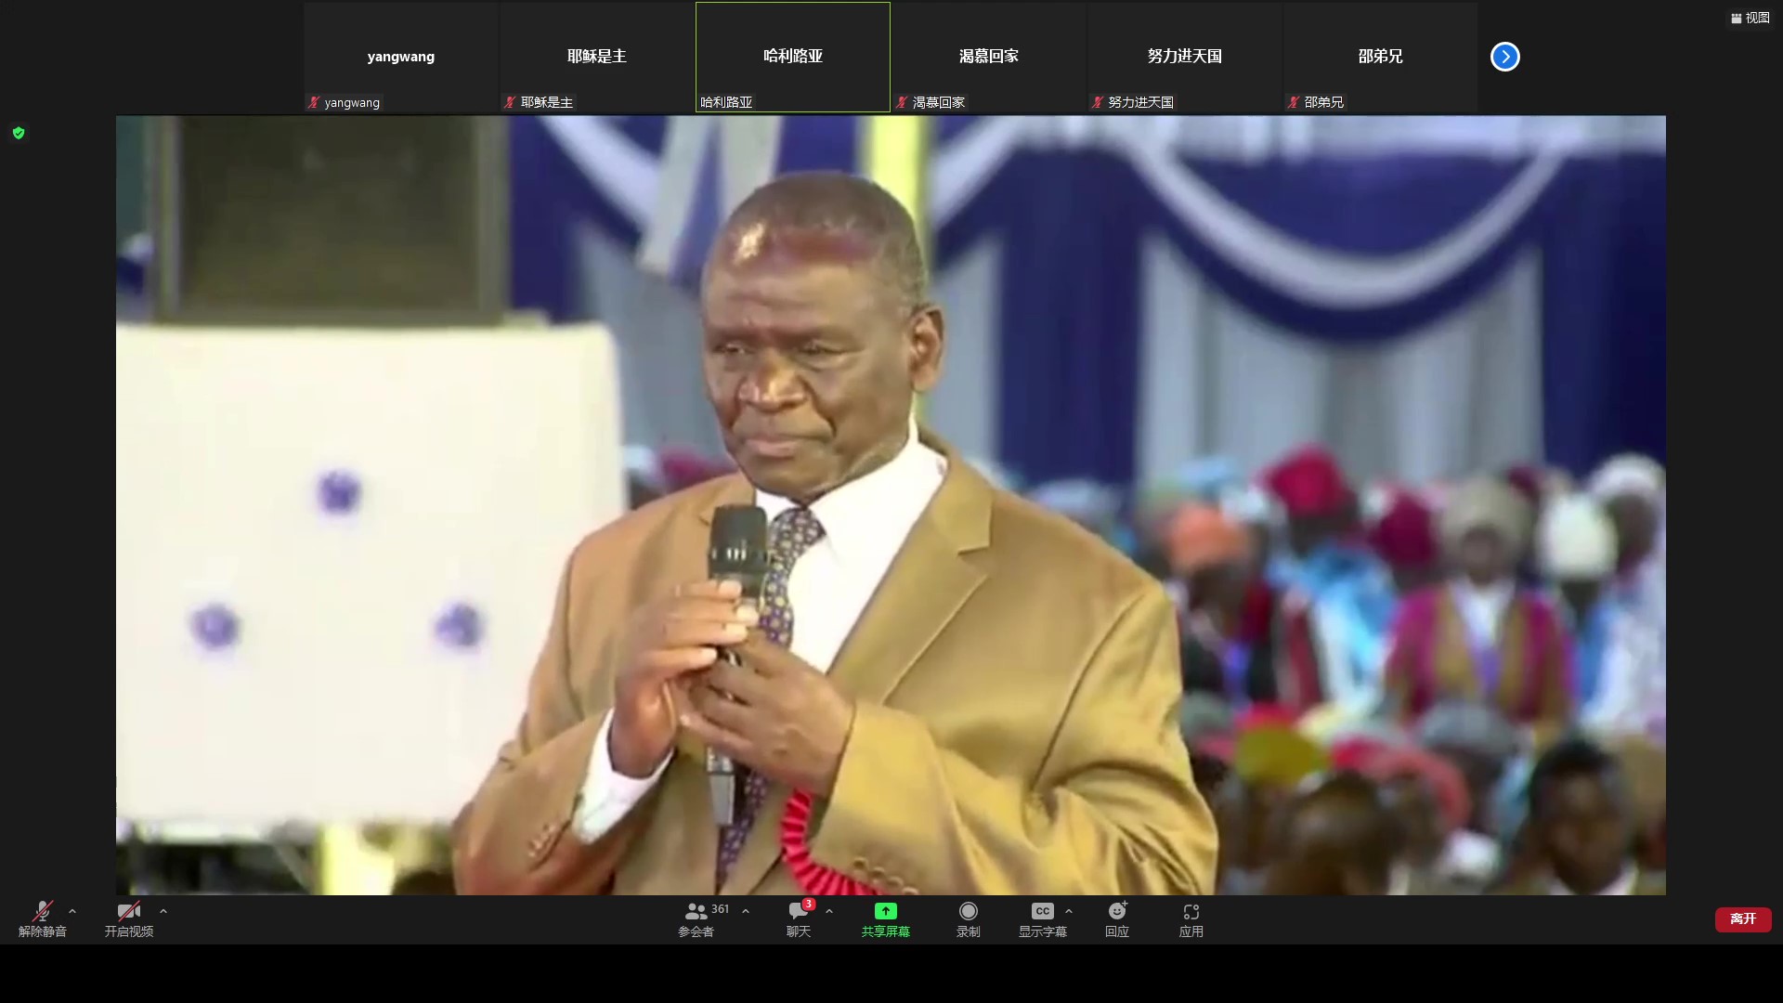Show next participants with blue arrow
1783x1003 pixels.
point(1504,57)
